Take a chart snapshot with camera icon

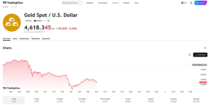pos(190,55)
